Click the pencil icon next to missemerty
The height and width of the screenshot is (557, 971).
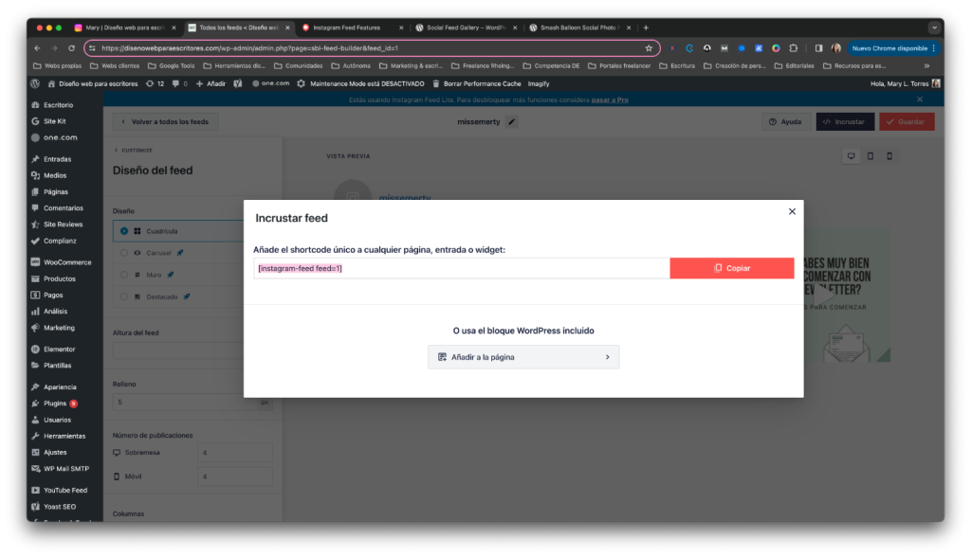point(512,121)
